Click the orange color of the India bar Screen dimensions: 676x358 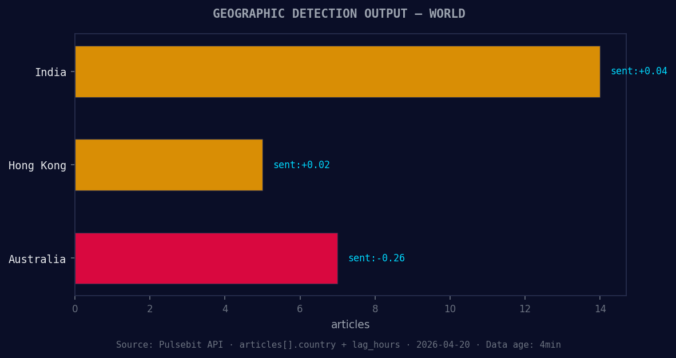click(x=337, y=72)
